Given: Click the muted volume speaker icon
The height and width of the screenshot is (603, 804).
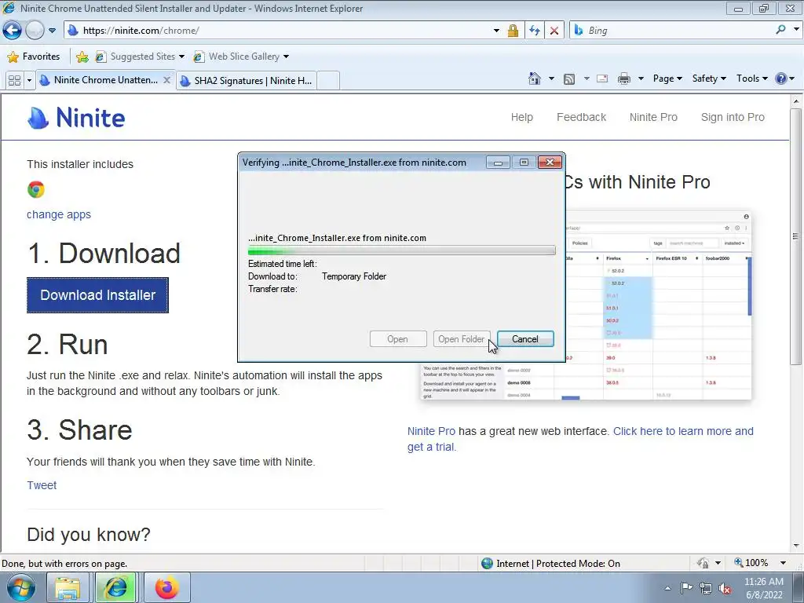Looking at the screenshot, I should [x=725, y=588].
